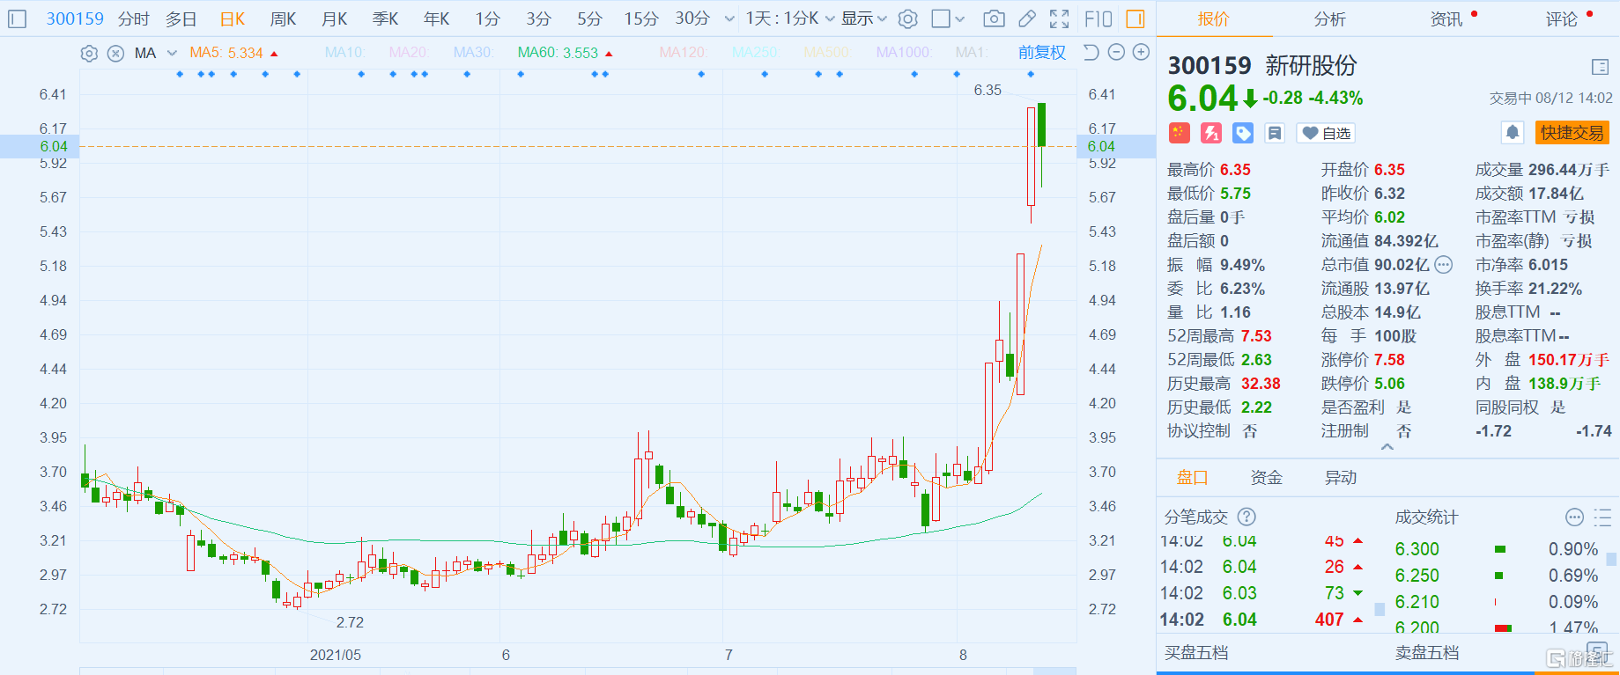Open the 显示 display dropdown
This screenshot has width=1620, height=675.
point(864,18)
